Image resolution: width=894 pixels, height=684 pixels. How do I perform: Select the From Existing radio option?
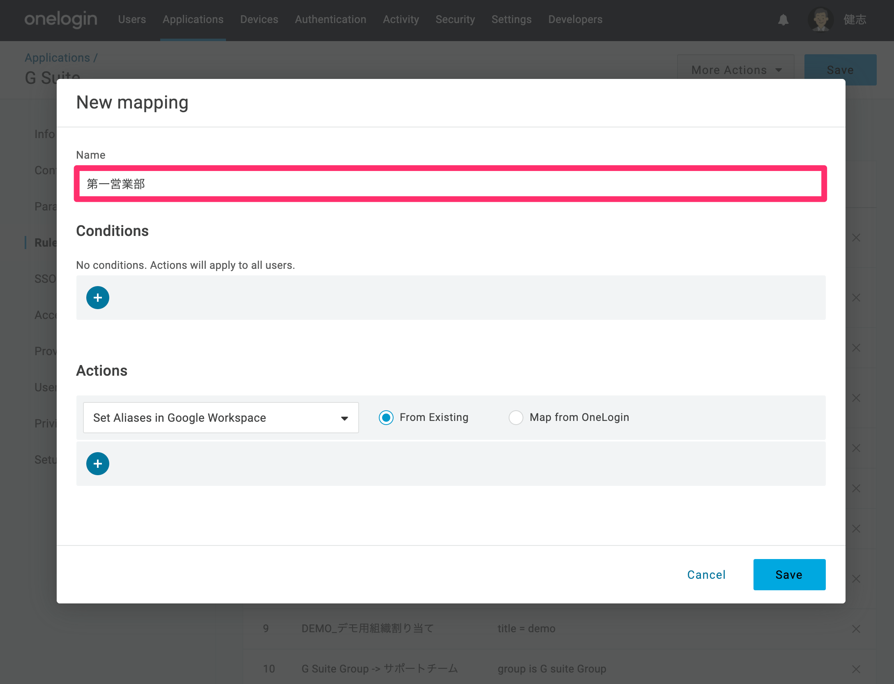pyautogui.click(x=386, y=418)
